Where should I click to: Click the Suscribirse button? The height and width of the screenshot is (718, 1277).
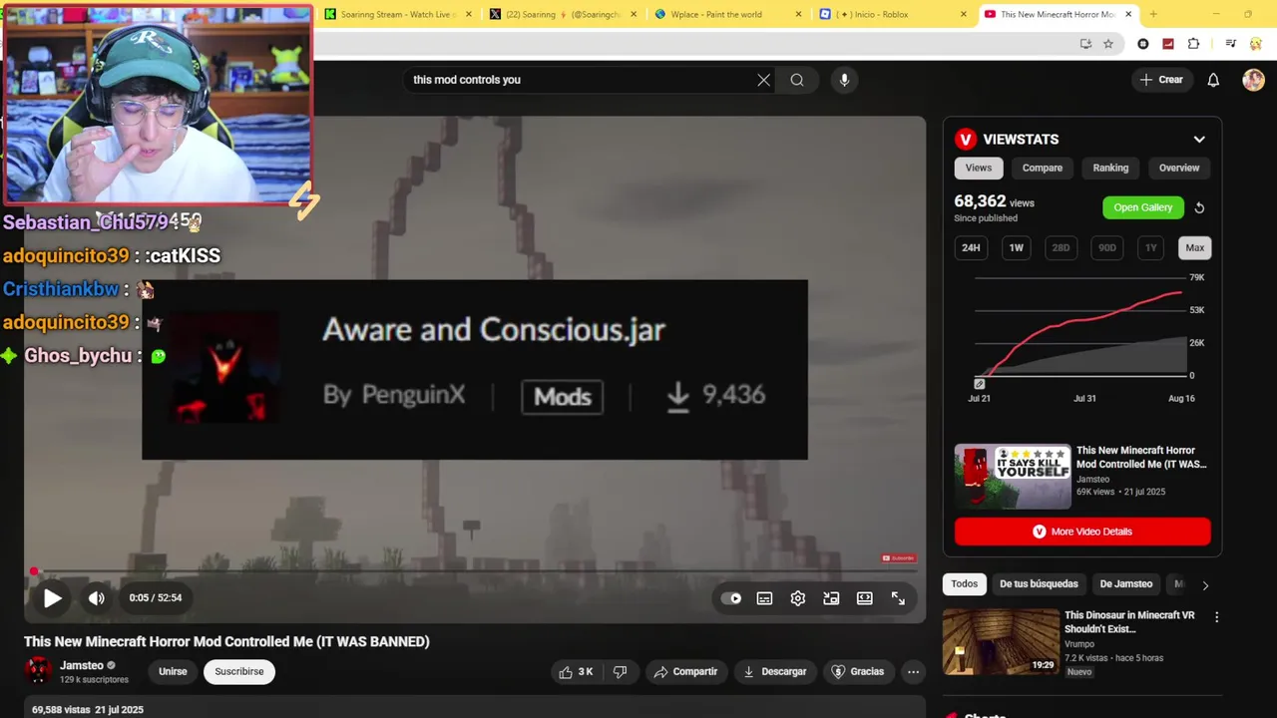coord(239,672)
